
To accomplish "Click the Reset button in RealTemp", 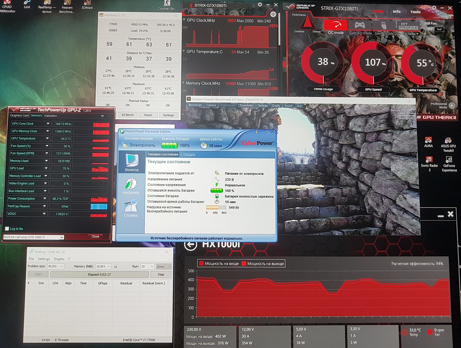I will coord(148,115).
